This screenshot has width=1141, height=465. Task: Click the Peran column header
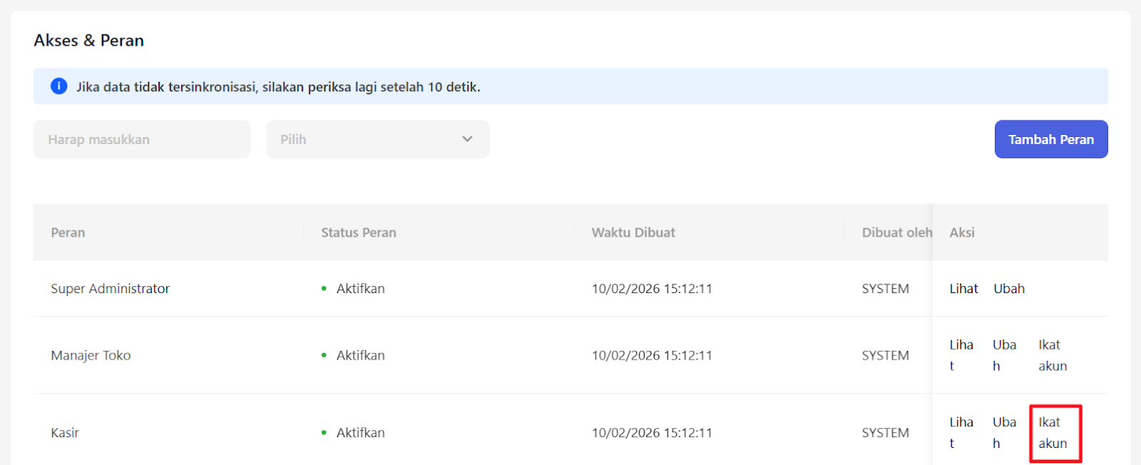[x=68, y=232]
